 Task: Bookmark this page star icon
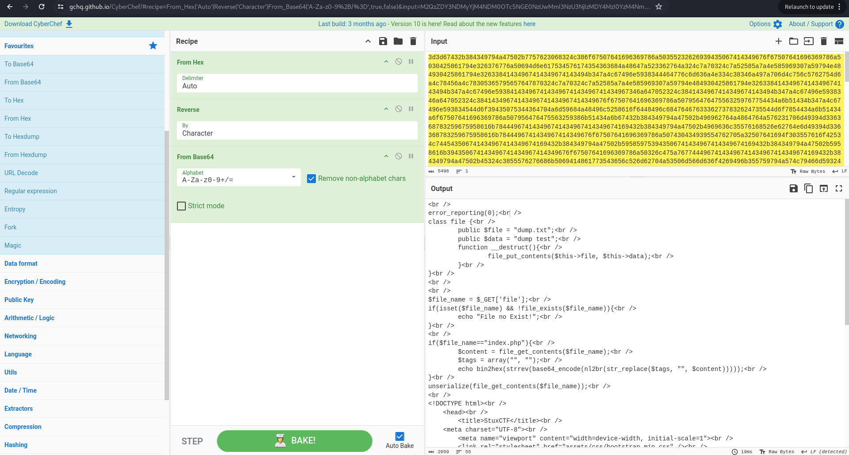[x=659, y=7]
